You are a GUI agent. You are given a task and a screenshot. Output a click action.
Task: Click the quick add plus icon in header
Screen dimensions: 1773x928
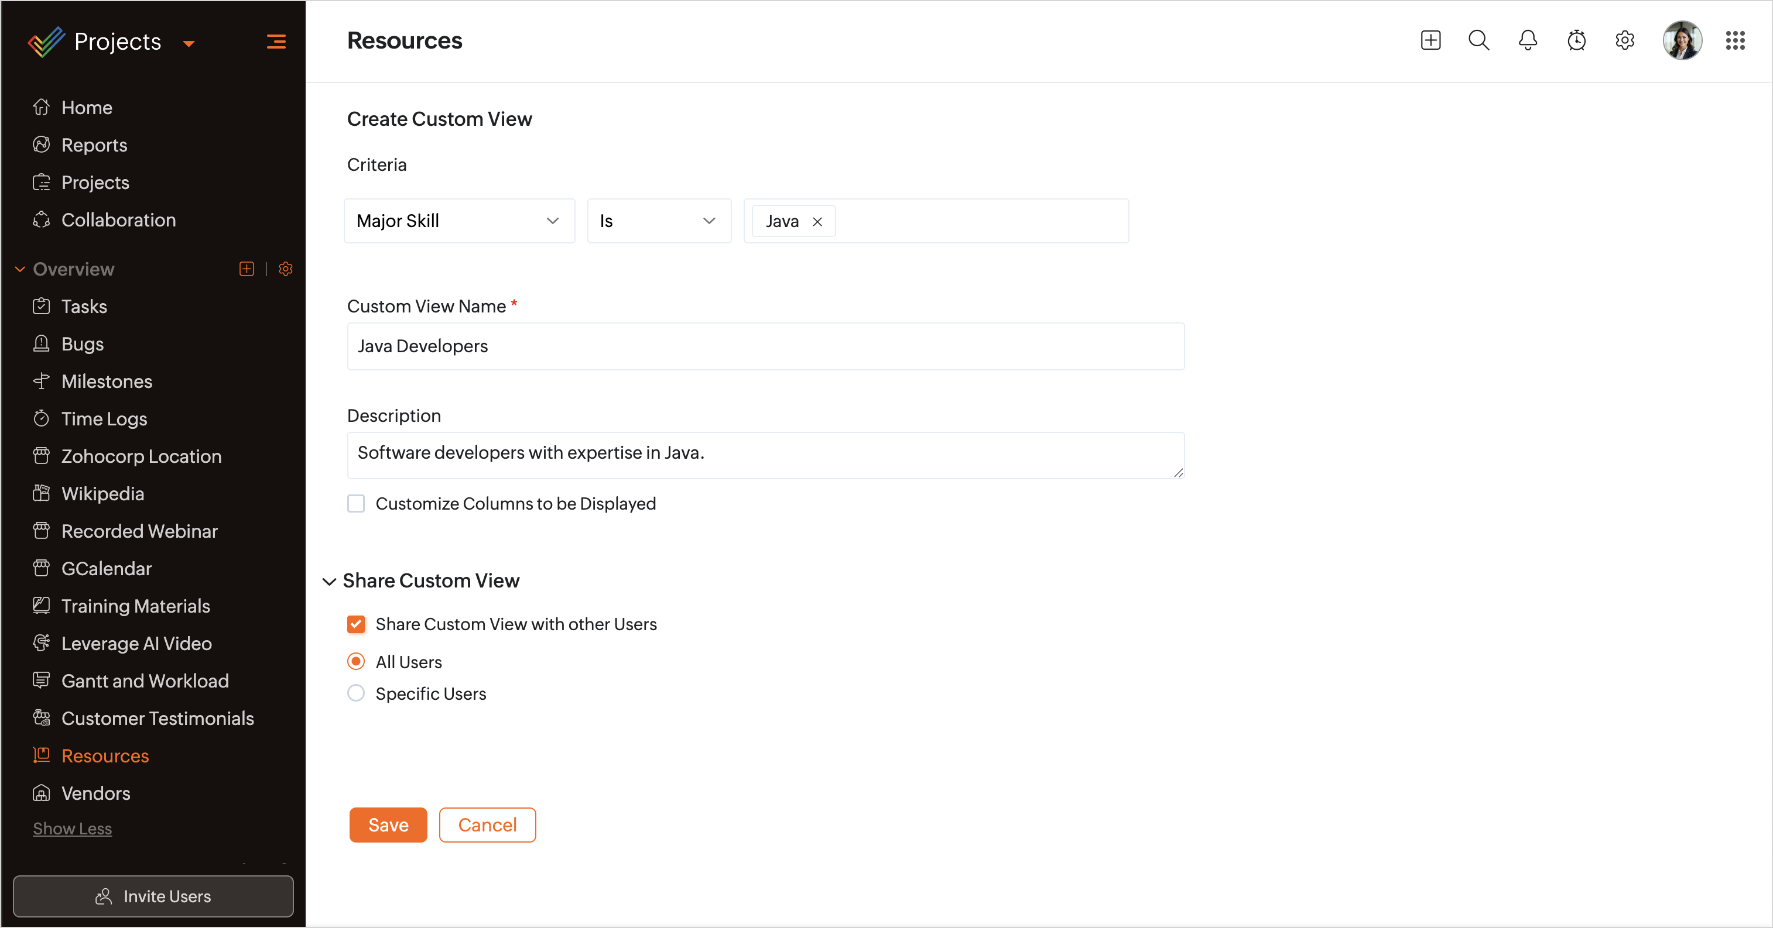[x=1430, y=40]
